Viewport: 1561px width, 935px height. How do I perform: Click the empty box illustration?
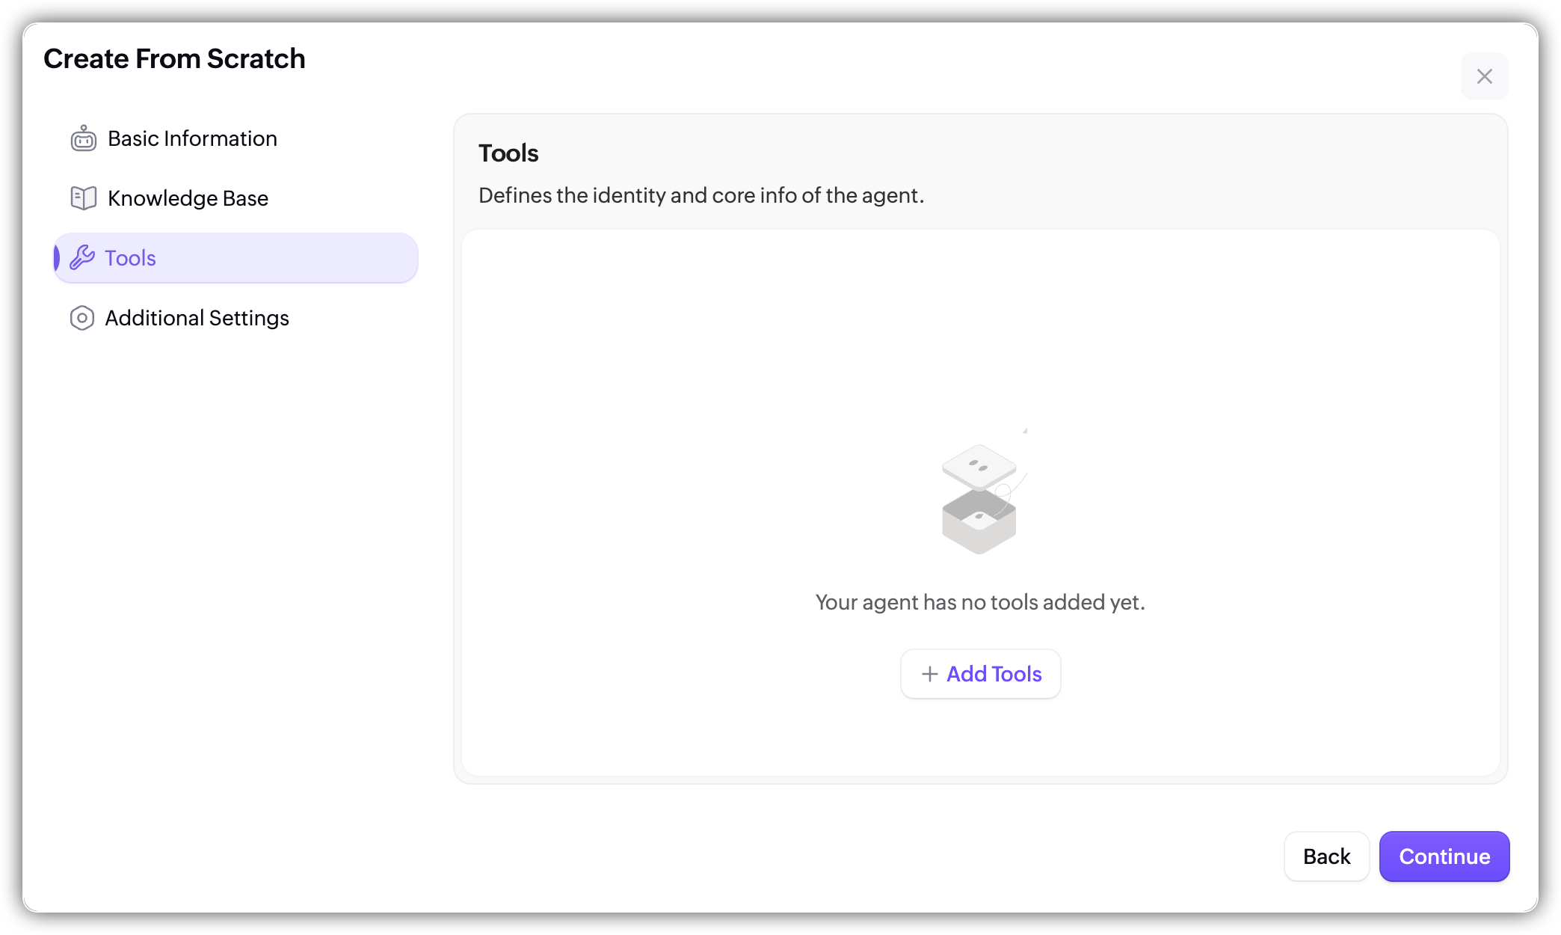pyautogui.click(x=979, y=499)
